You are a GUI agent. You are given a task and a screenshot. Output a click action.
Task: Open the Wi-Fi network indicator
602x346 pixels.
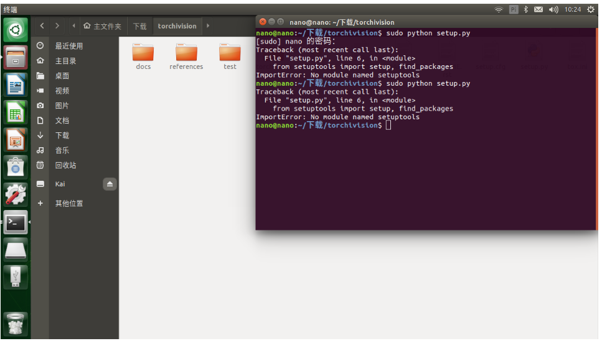pos(498,9)
